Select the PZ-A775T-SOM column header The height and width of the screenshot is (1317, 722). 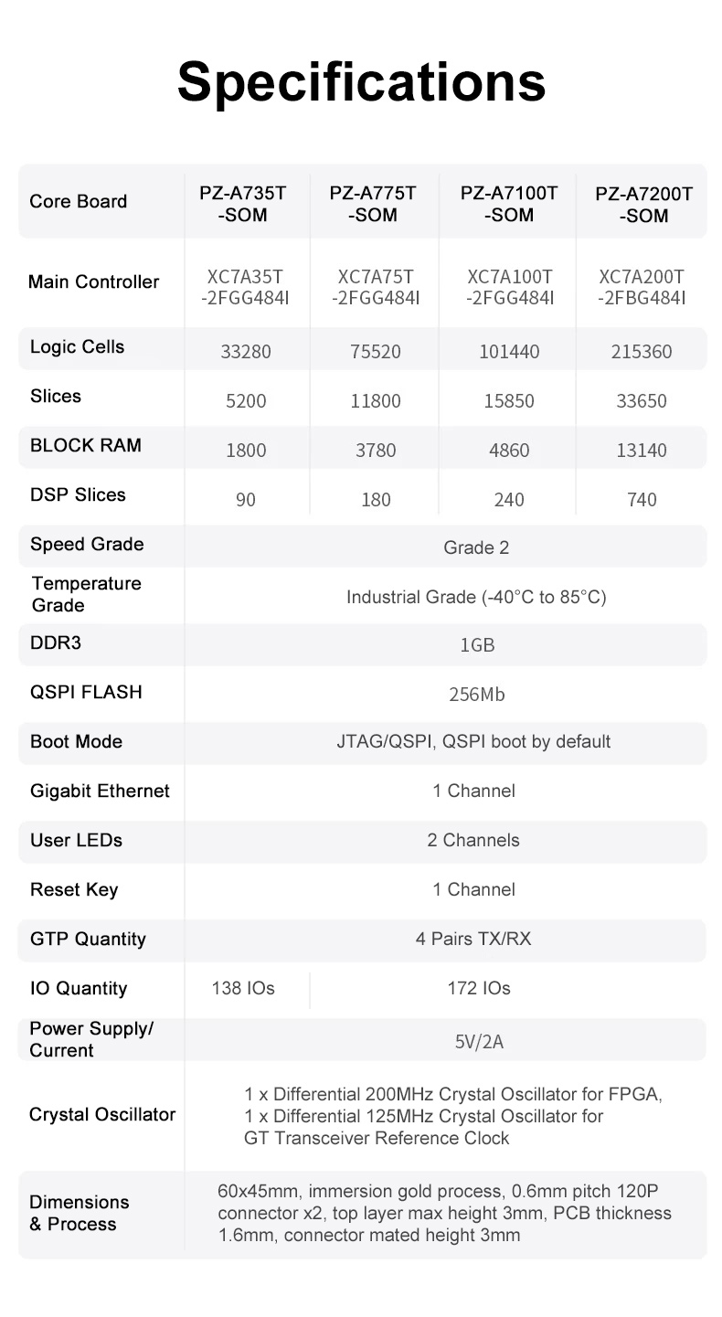point(373,205)
